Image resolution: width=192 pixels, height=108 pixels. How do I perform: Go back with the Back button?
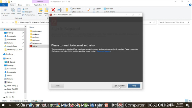pos(57,86)
